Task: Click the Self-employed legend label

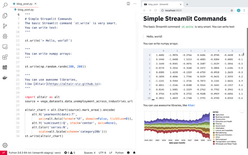Action: [x=221, y=139]
